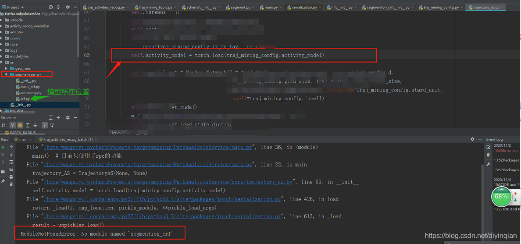Click the Pause output icon in Run panel
This screenshot has width=521, height=244.
pyautogui.click(x=3, y=162)
